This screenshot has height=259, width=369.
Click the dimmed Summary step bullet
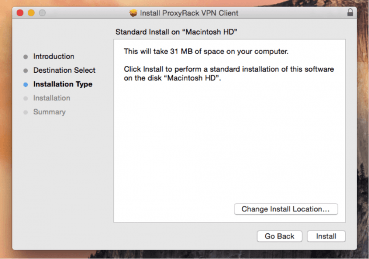click(26, 112)
